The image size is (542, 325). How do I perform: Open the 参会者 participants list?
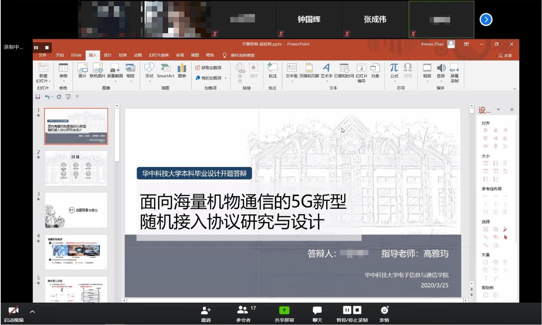click(243, 313)
